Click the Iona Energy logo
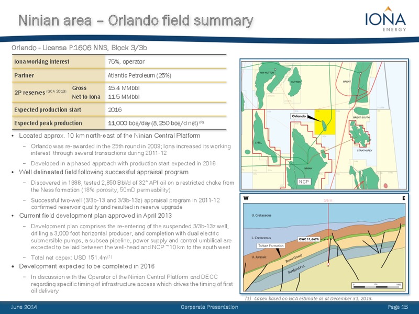419x314 pixels. point(385,19)
